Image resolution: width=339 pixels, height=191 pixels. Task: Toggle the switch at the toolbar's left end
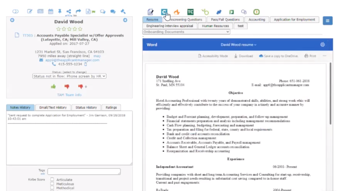(x=15, y=11)
